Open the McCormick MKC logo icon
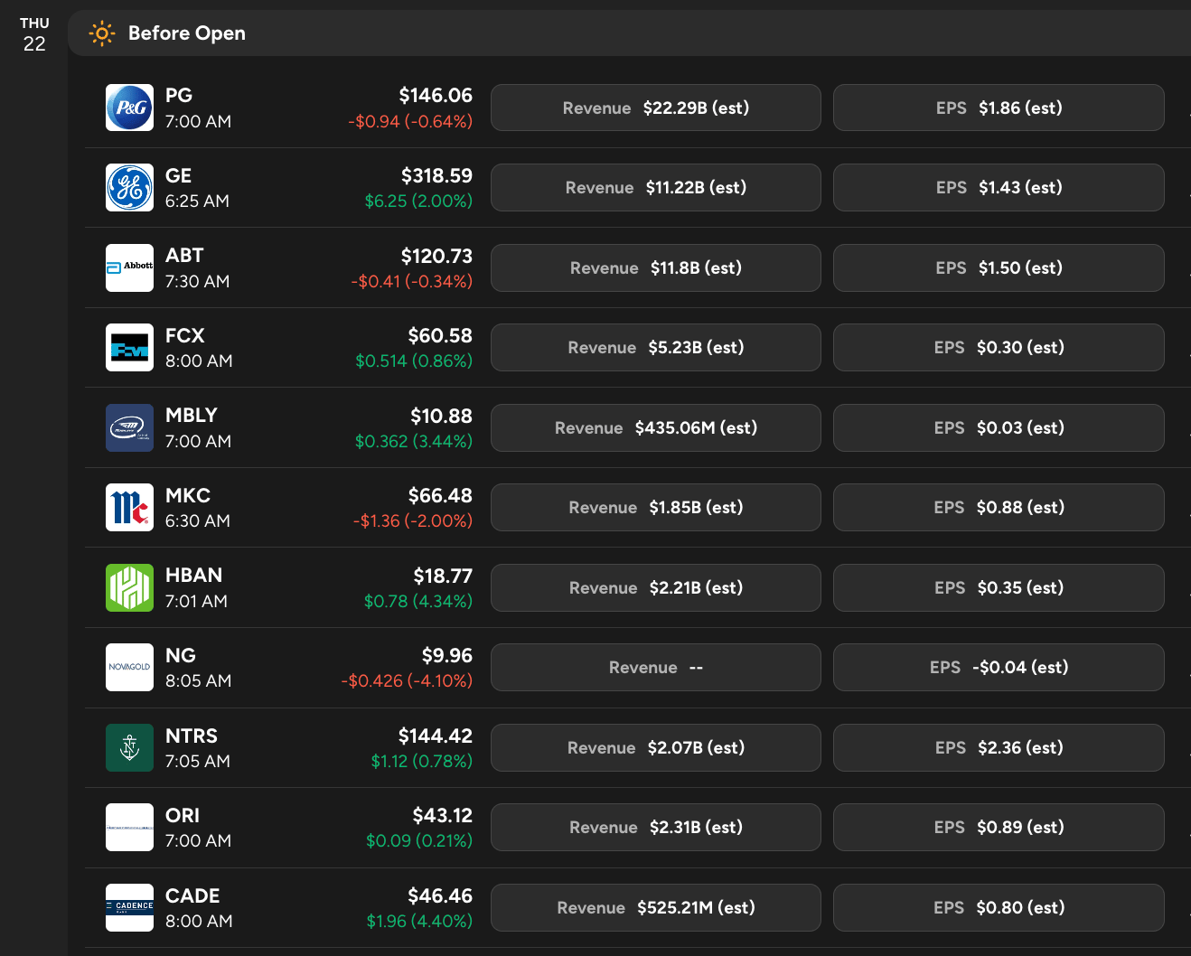The image size is (1191, 956). tap(129, 507)
